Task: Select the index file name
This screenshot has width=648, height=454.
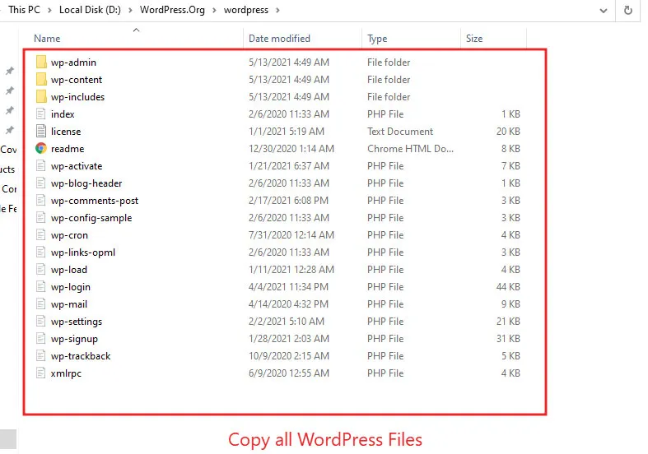Action: point(63,114)
